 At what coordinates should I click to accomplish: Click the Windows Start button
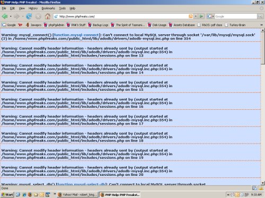7,195
